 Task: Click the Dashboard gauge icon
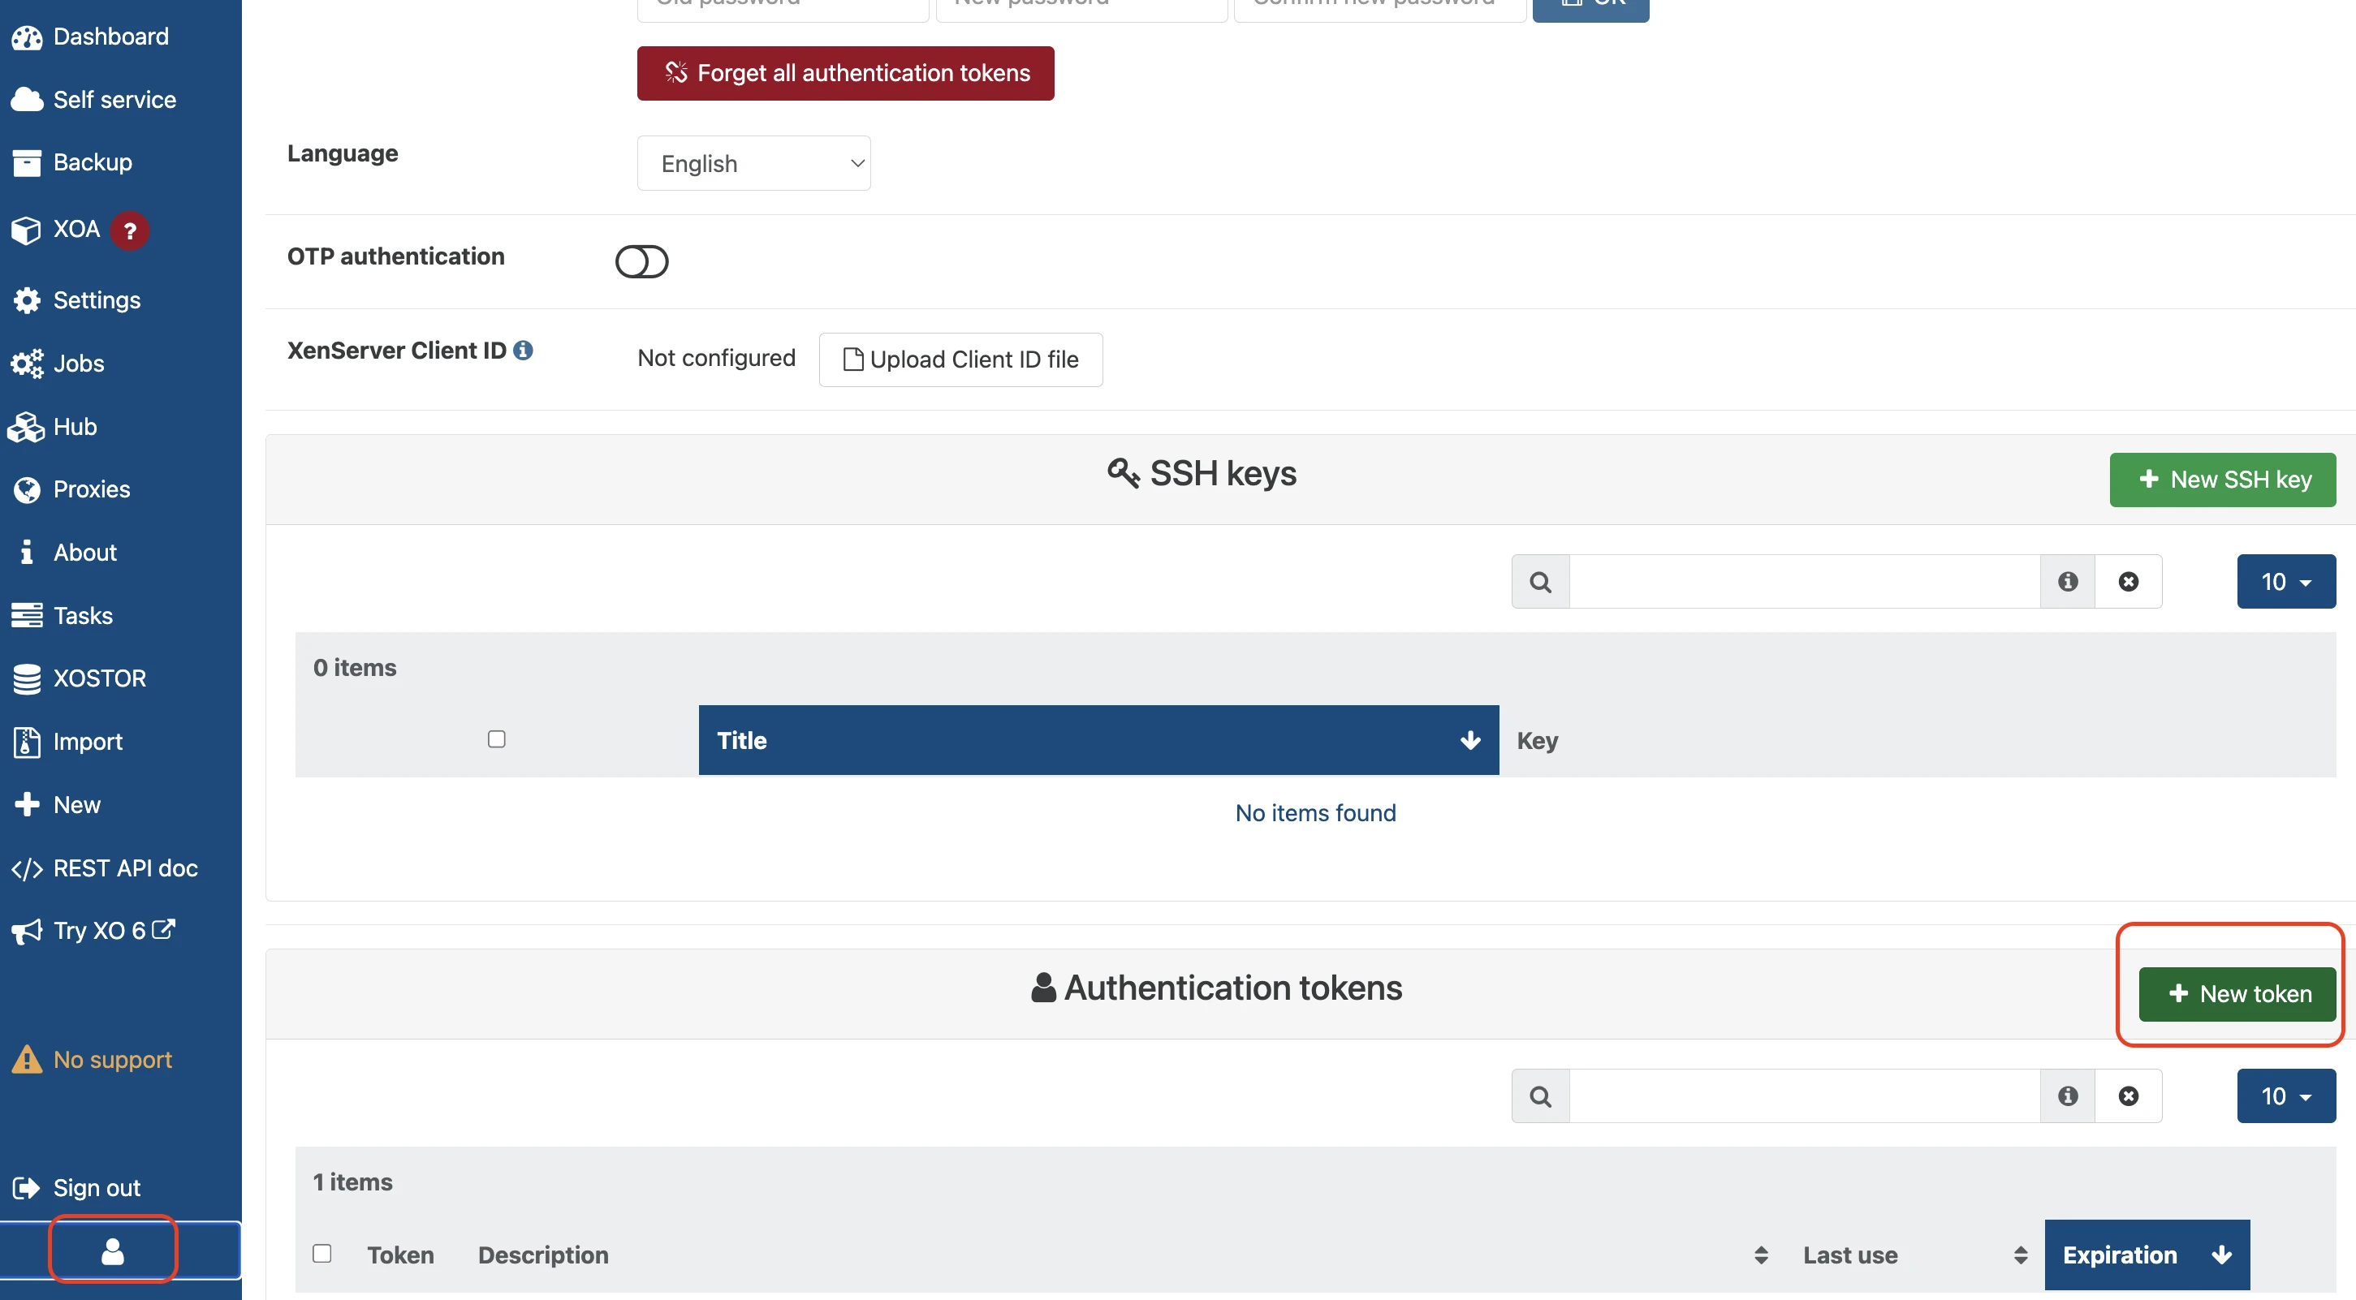[x=27, y=37]
